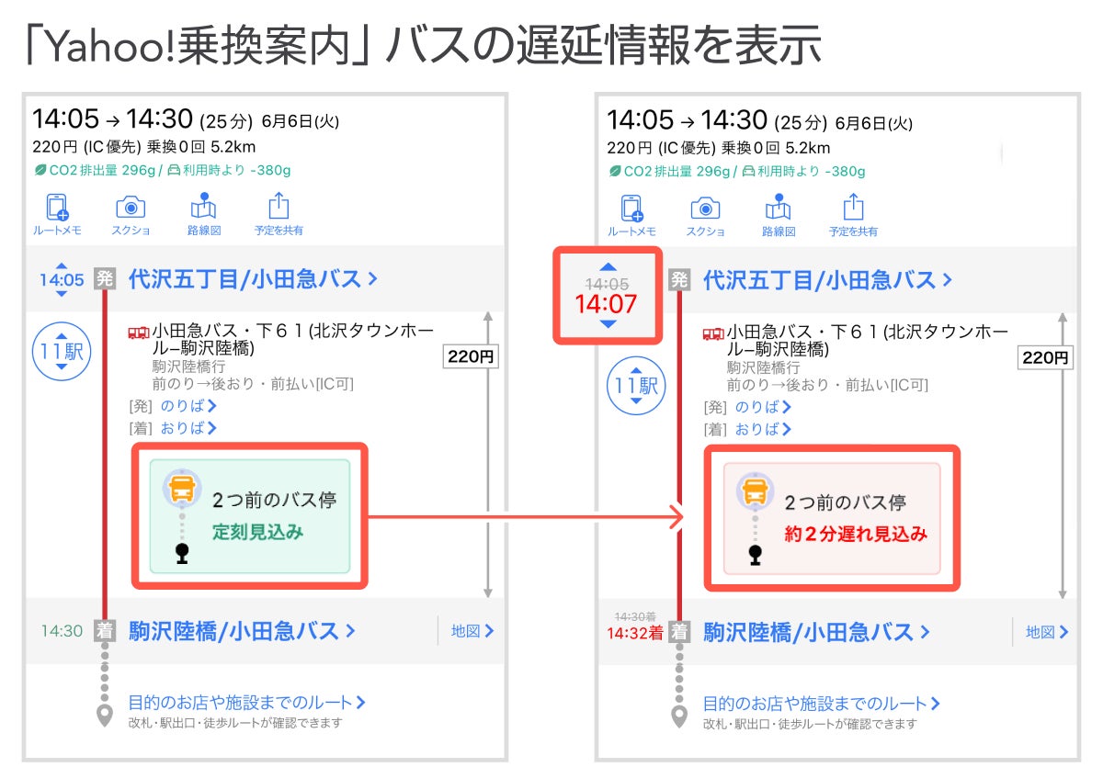
Task: Tap おりば link in left screen
Action: [188, 427]
